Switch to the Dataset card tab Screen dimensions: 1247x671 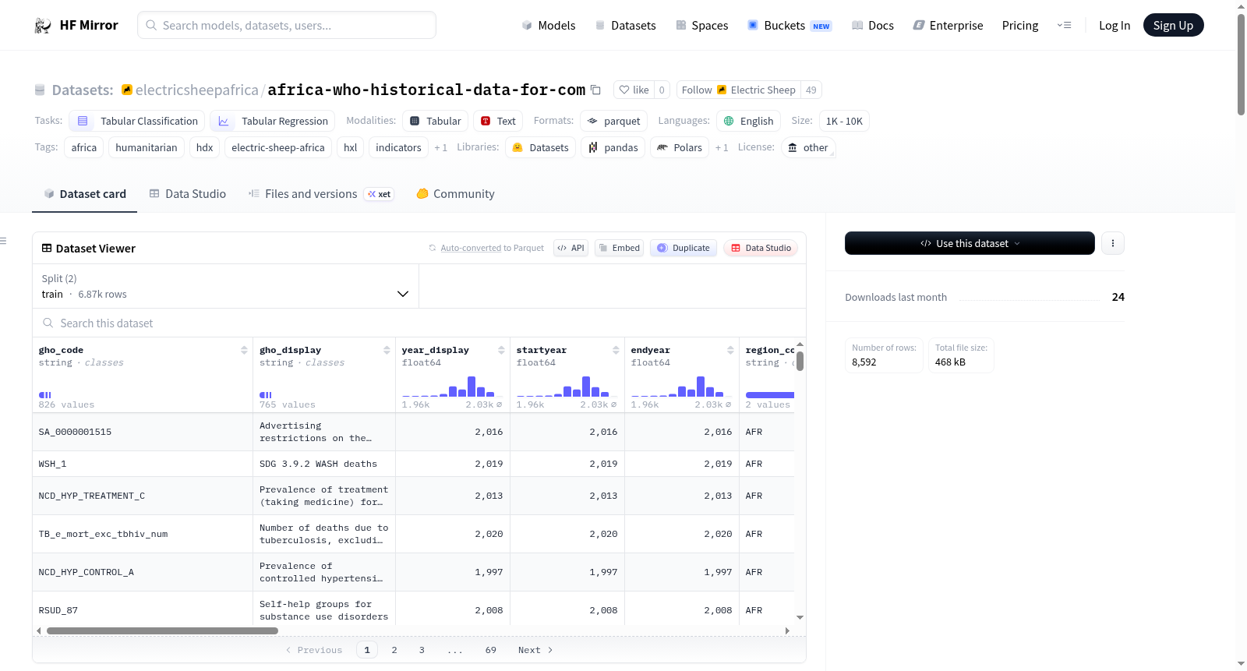click(85, 193)
